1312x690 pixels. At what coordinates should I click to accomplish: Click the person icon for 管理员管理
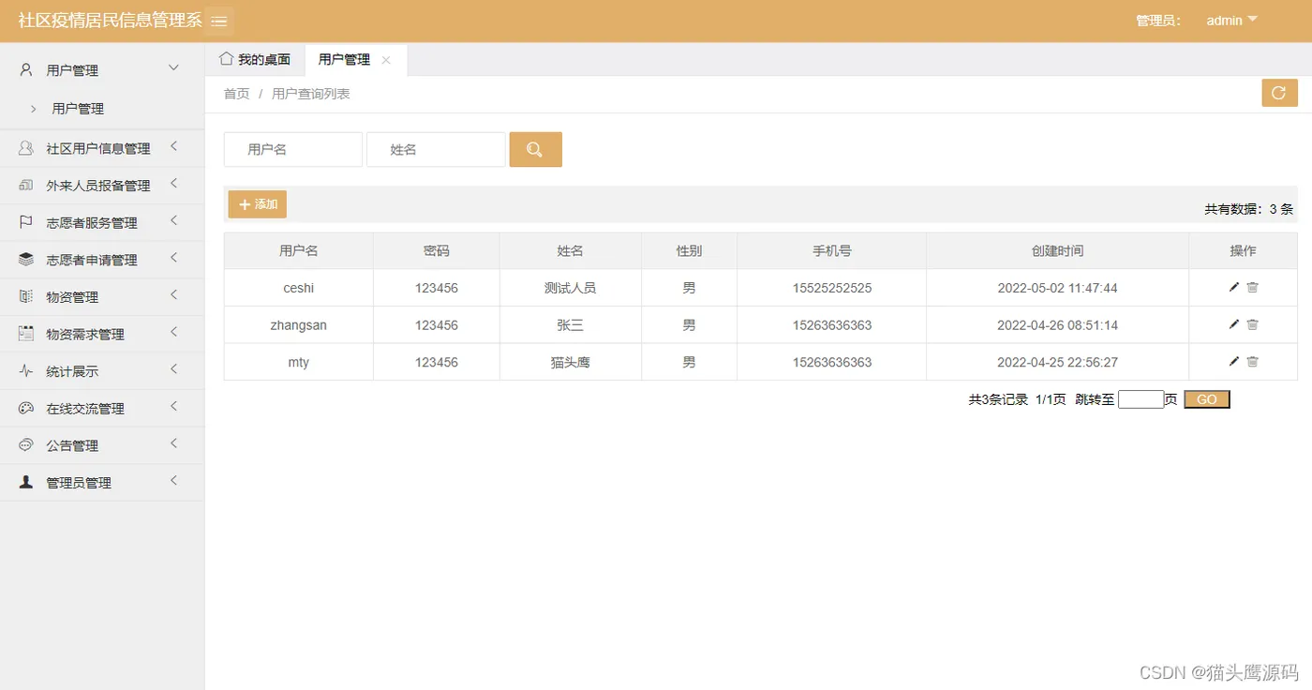pyautogui.click(x=26, y=482)
